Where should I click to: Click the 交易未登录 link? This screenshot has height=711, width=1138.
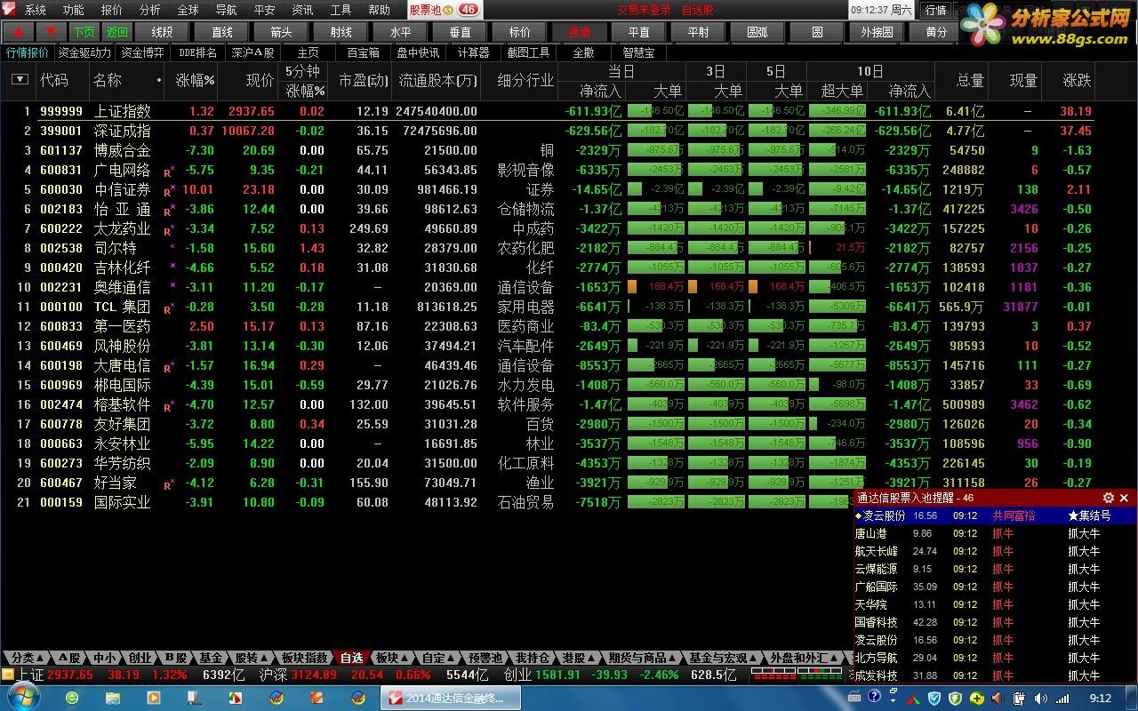[645, 10]
